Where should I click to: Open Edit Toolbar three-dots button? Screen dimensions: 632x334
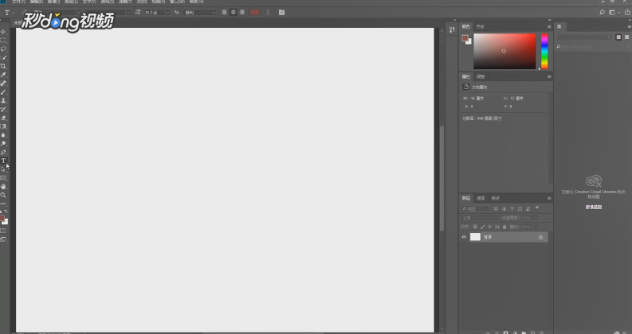pos(3,204)
